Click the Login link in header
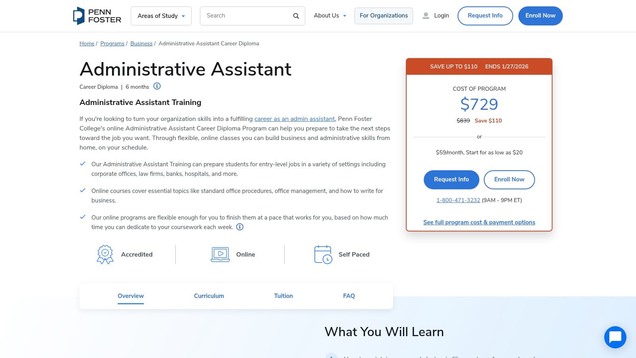Screen dimensions: 636x358 pyautogui.click(x=442, y=16)
